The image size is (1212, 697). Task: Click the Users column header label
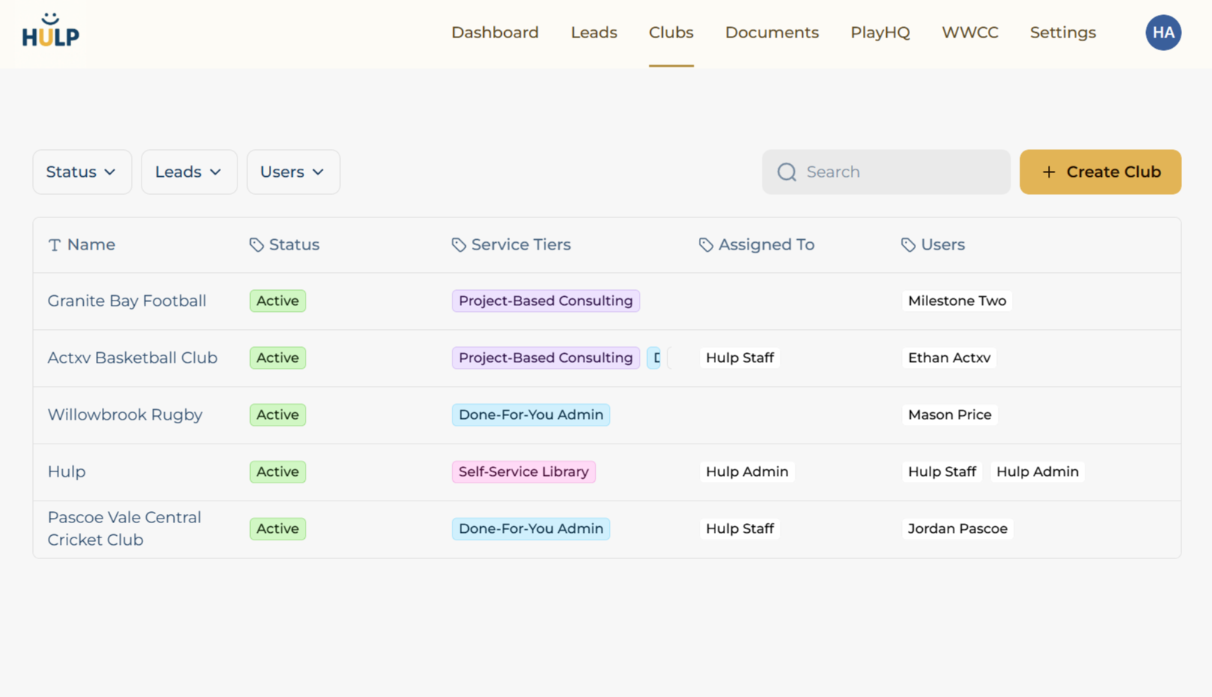coord(943,245)
